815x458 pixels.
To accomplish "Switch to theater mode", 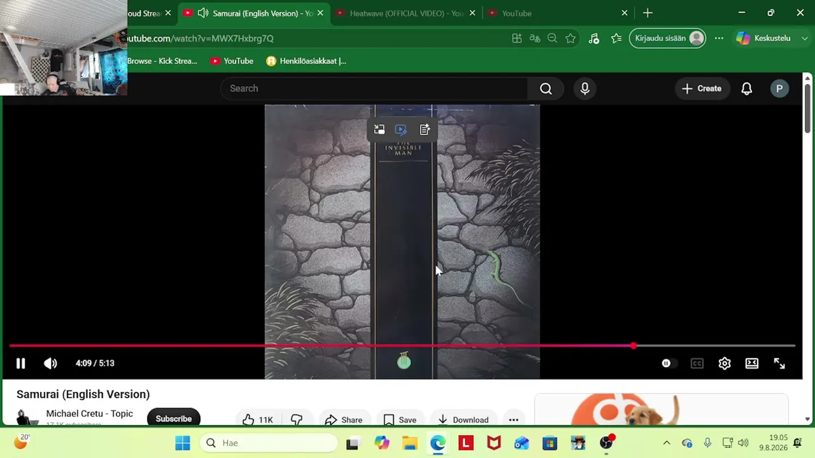I will pos(752,363).
